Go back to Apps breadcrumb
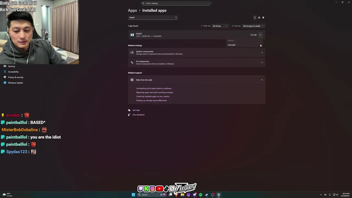 pos(132,10)
